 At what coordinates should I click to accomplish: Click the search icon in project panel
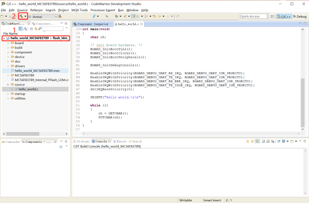tap(39, 29)
